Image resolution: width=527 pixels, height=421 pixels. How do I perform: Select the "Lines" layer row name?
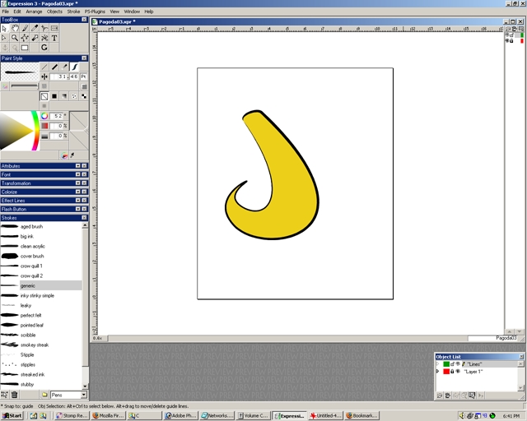[x=474, y=364]
